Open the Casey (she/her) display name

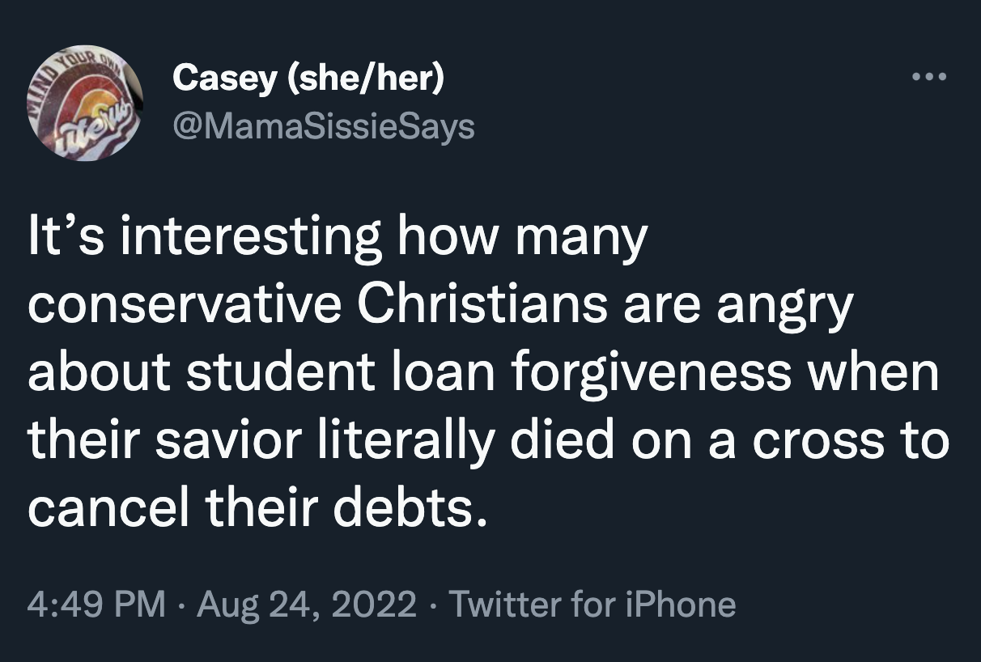pos(308,79)
